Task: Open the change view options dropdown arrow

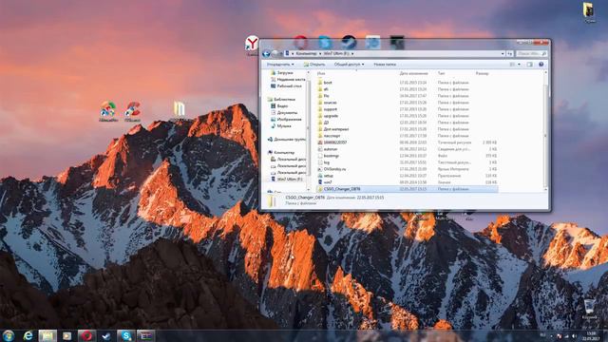Action: (520, 65)
